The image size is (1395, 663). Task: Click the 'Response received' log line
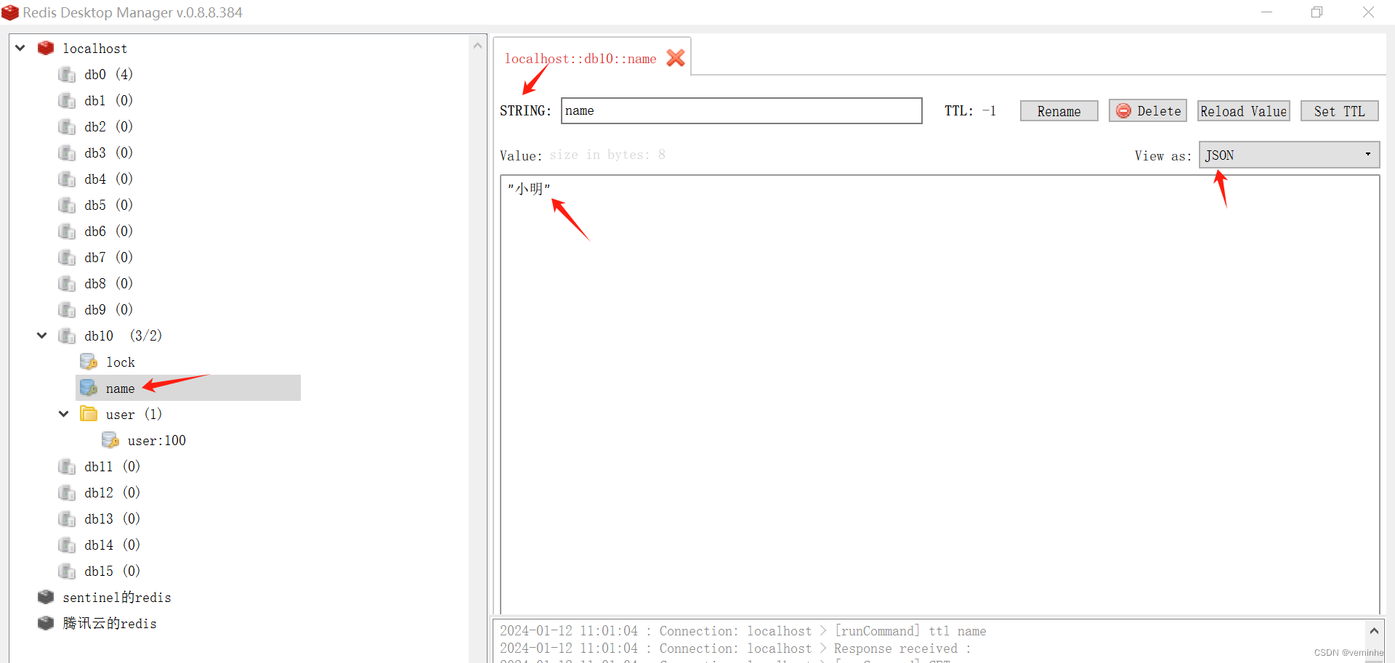pyautogui.click(x=735, y=648)
